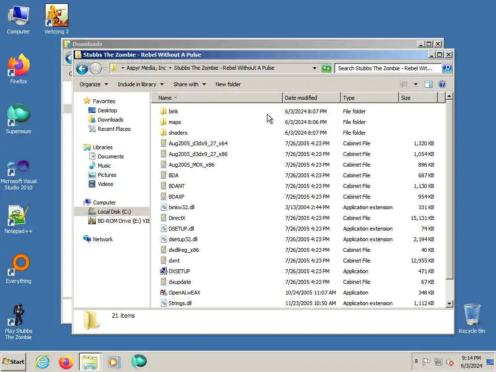Image resolution: width=496 pixels, height=372 pixels.
Task: Select binkw32.dll file icon
Action: (164, 207)
